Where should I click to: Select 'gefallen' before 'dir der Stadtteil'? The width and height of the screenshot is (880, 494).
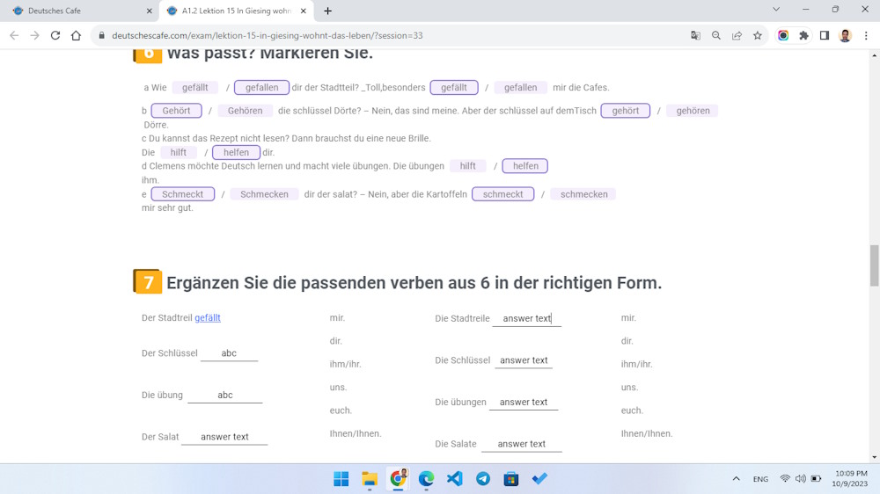point(261,88)
